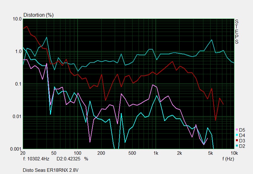Click the 10.0 tick on the distortion axis

pyautogui.click(x=17, y=19)
